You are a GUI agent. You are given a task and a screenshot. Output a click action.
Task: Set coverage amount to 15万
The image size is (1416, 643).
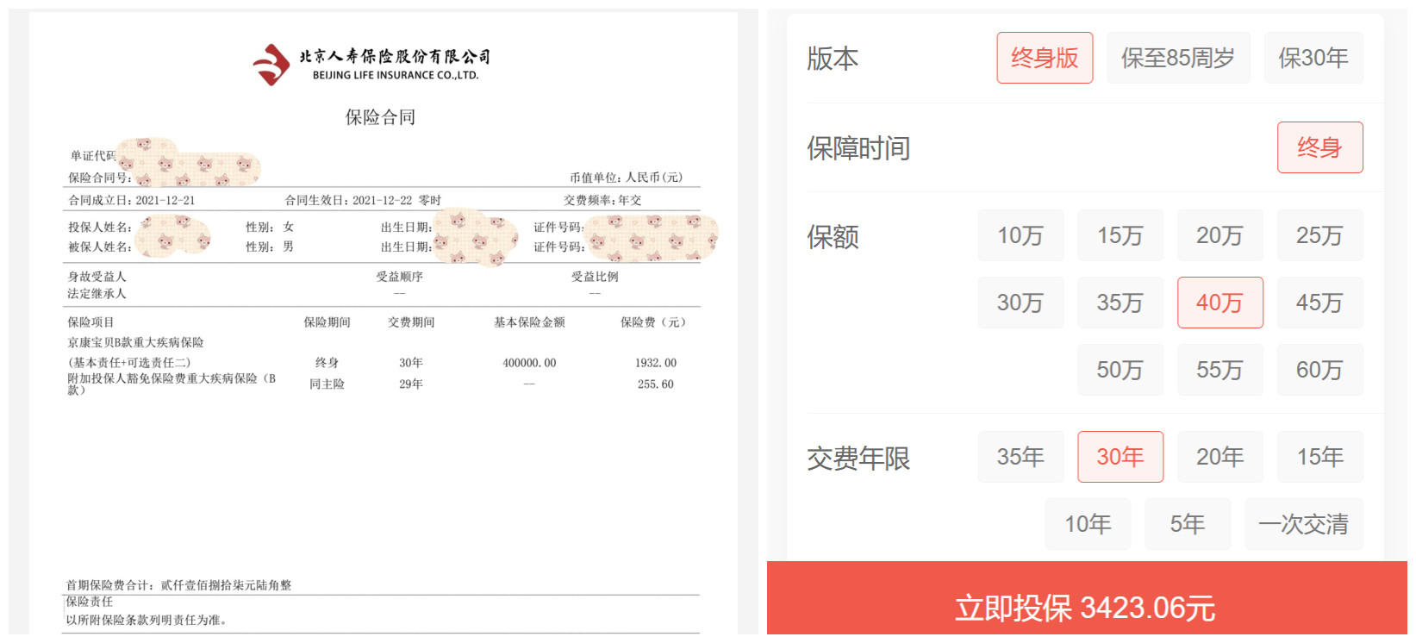click(x=1120, y=235)
